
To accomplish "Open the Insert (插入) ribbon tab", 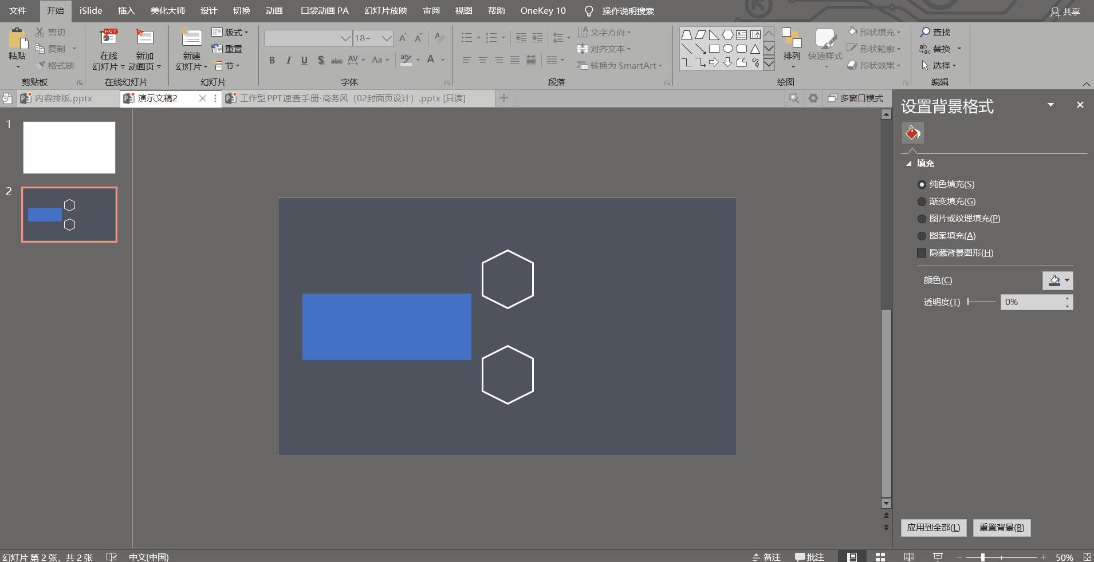I will pos(126,11).
